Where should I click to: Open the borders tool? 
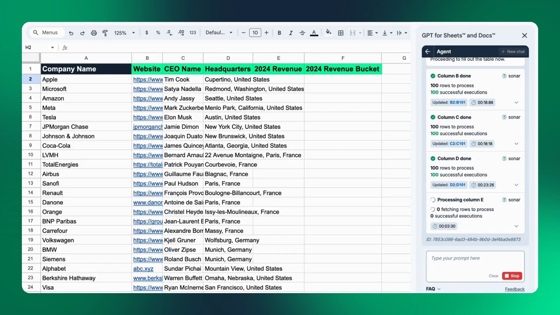(x=341, y=33)
